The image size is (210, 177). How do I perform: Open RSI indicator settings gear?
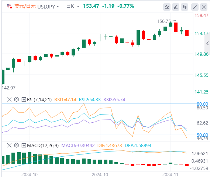pyautogui.click(x=17, y=99)
